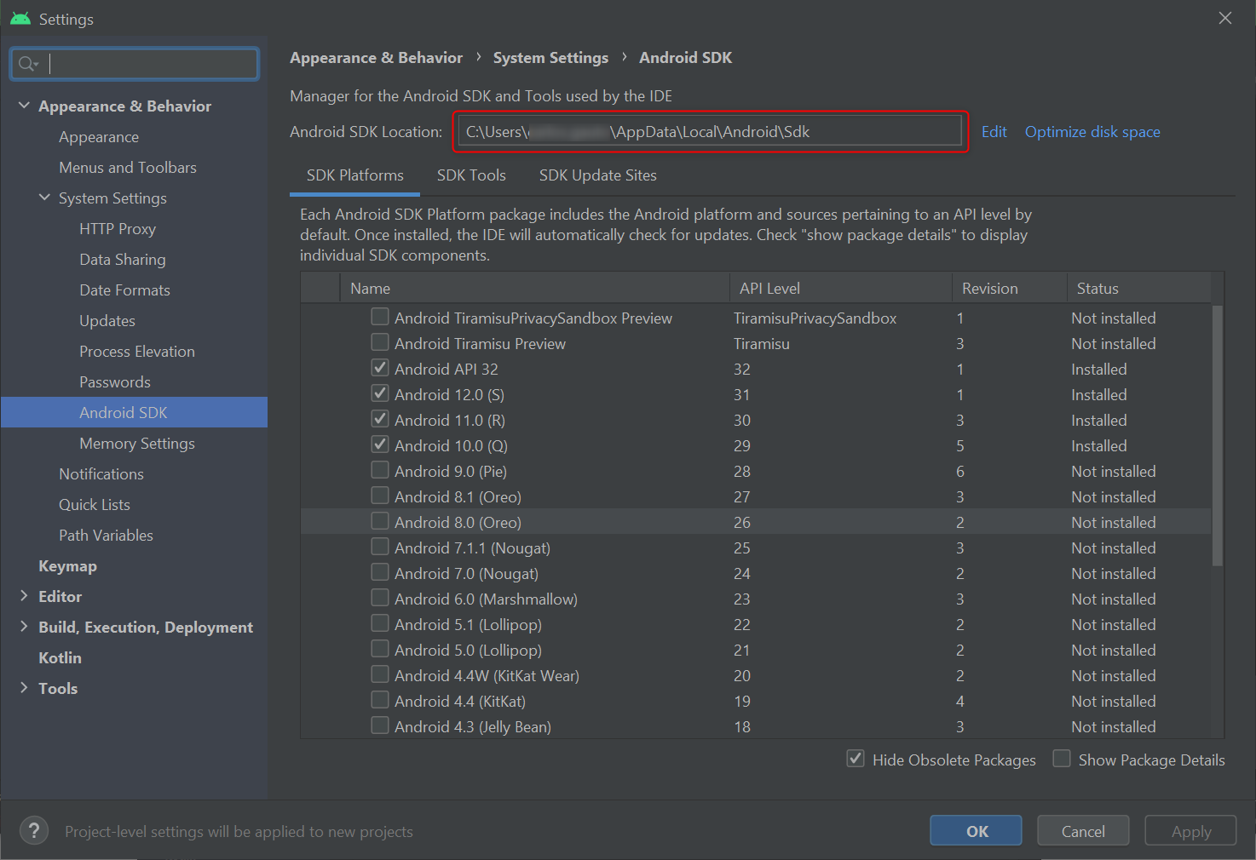Expand the Editor tree node
Viewport: 1256px width, 860px height.
24,596
